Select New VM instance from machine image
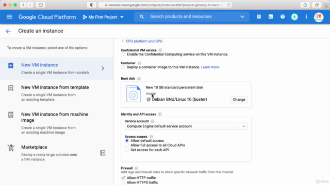330x185 pixels. coord(57,123)
